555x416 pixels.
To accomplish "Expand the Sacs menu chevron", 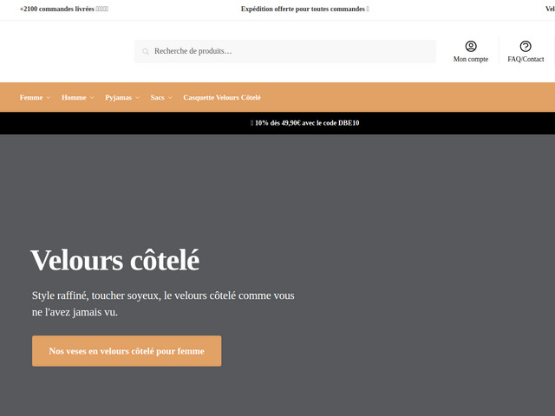I will pos(170,98).
